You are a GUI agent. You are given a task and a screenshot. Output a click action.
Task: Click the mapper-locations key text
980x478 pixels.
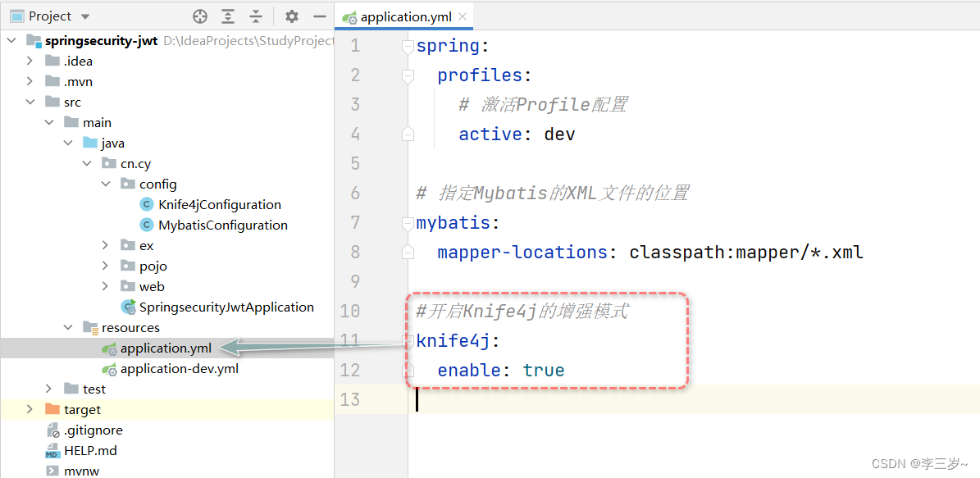pos(522,253)
